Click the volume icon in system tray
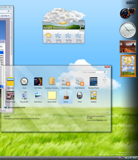Image resolution: width=138 pixels, height=160 pixels. point(131,158)
